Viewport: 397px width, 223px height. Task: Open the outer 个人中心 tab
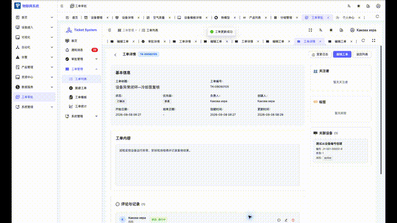348,18
